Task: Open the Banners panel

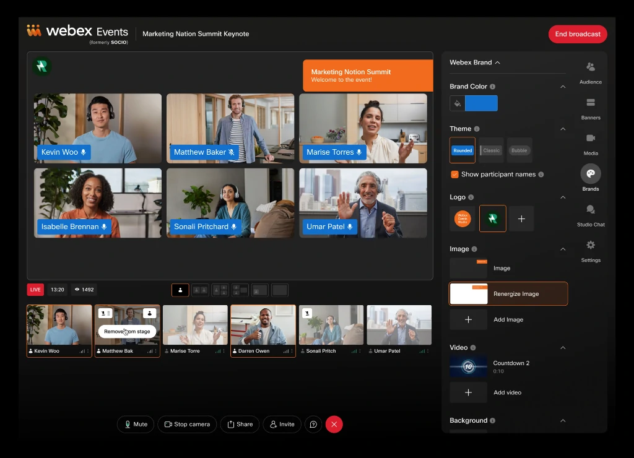Action: coord(589,108)
